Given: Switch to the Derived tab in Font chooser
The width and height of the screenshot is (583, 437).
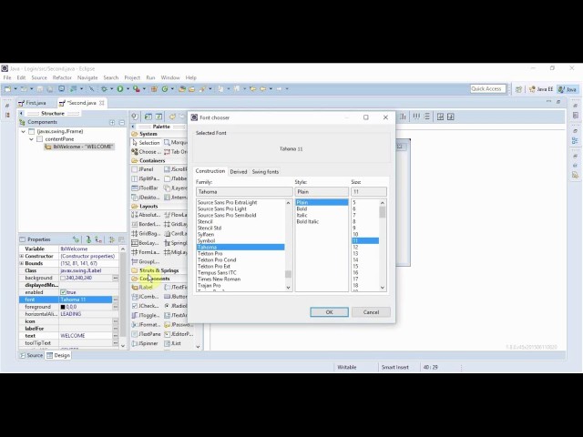Looking at the screenshot, I should point(239,172).
